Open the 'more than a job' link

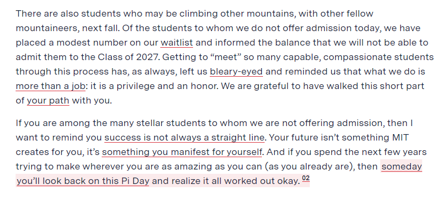pos(51,86)
